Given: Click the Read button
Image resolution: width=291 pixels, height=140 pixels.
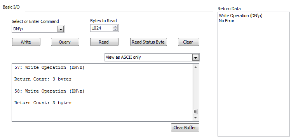Looking at the screenshot, I should point(104,42).
